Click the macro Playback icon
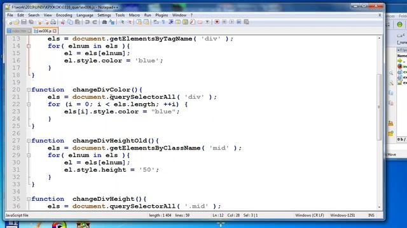This screenshot has width=407, height=228. pyautogui.click(x=231, y=22)
